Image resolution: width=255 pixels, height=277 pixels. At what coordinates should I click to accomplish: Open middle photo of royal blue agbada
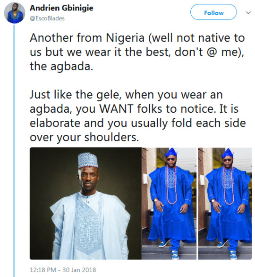click(x=169, y=203)
